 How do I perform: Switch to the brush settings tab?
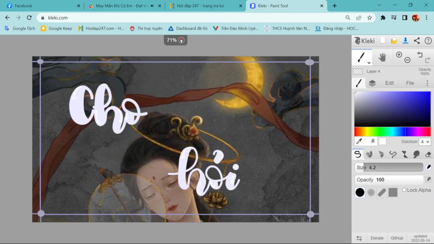(x=359, y=83)
